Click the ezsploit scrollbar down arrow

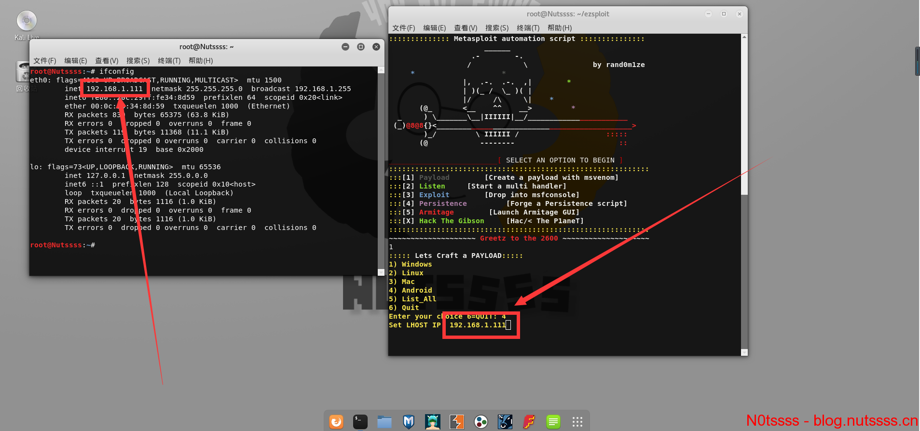click(x=744, y=352)
